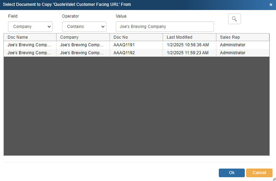Click the resize grip in dialog corner
276x181 pixels.
point(274,179)
